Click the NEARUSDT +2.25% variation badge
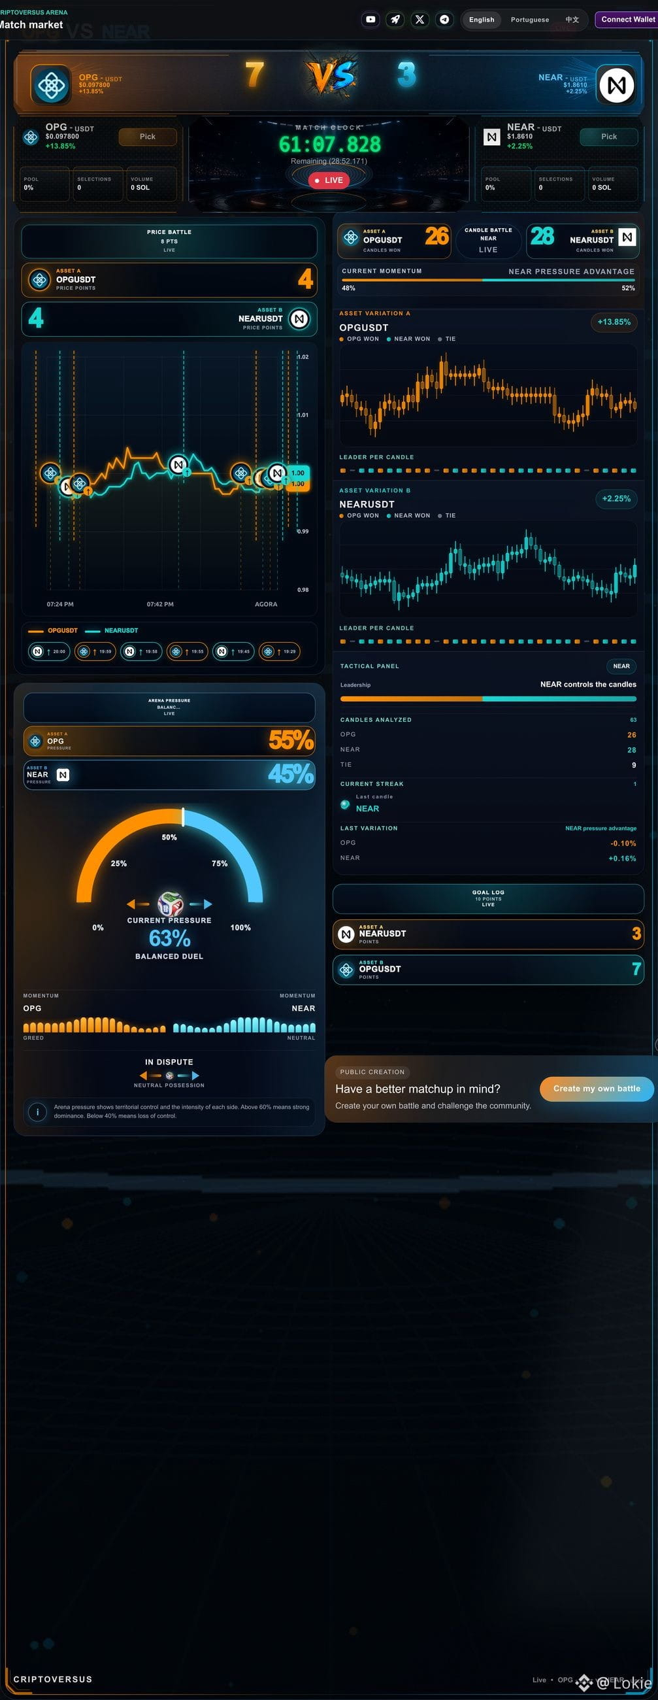This screenshot has width=658, height=1700. (x=616, y=498)
